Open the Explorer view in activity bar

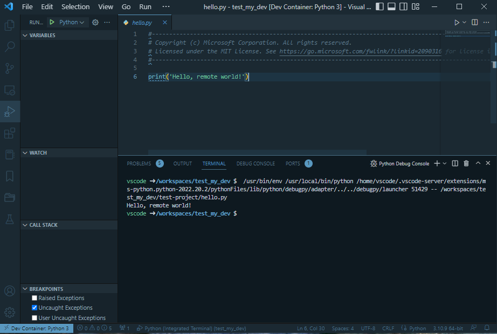point(10,25)
